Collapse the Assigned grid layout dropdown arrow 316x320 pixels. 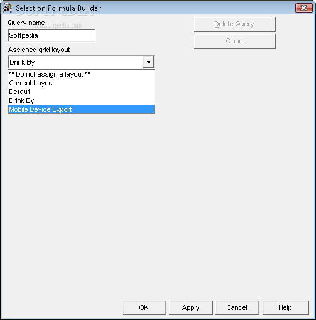click(148, 62)
